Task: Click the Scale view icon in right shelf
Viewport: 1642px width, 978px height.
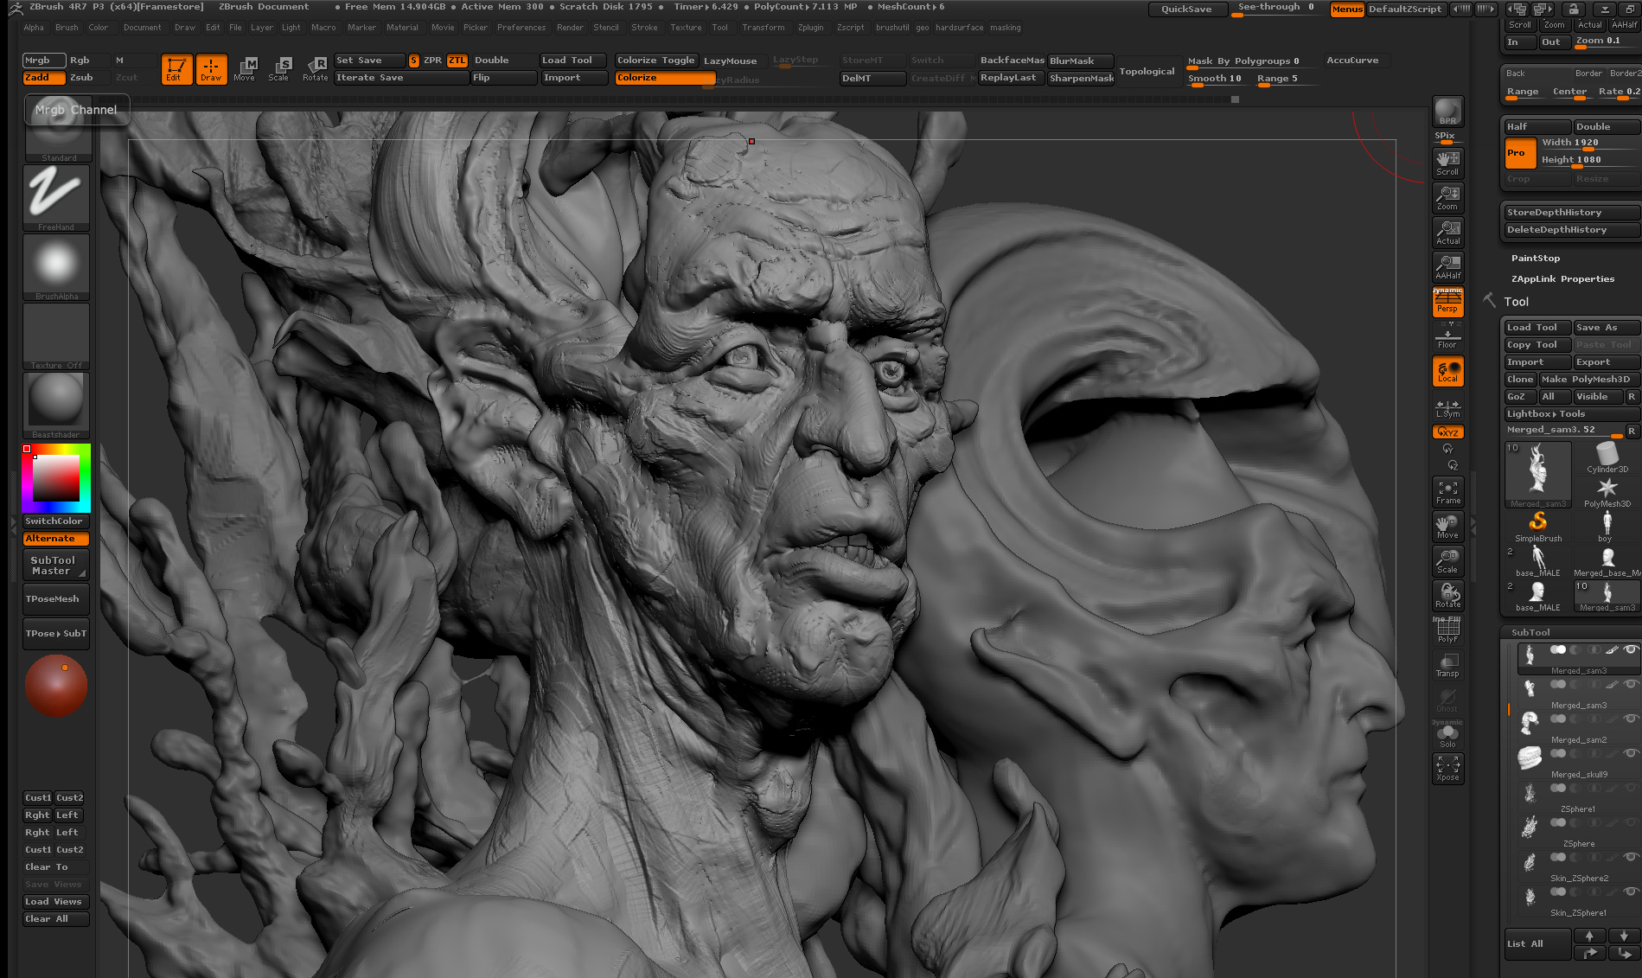Action: click(x=1447, y=561)
